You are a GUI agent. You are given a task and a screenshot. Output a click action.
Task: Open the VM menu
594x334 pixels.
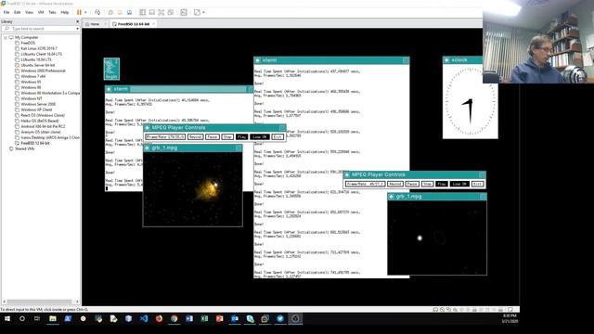[x=41, y=12]
